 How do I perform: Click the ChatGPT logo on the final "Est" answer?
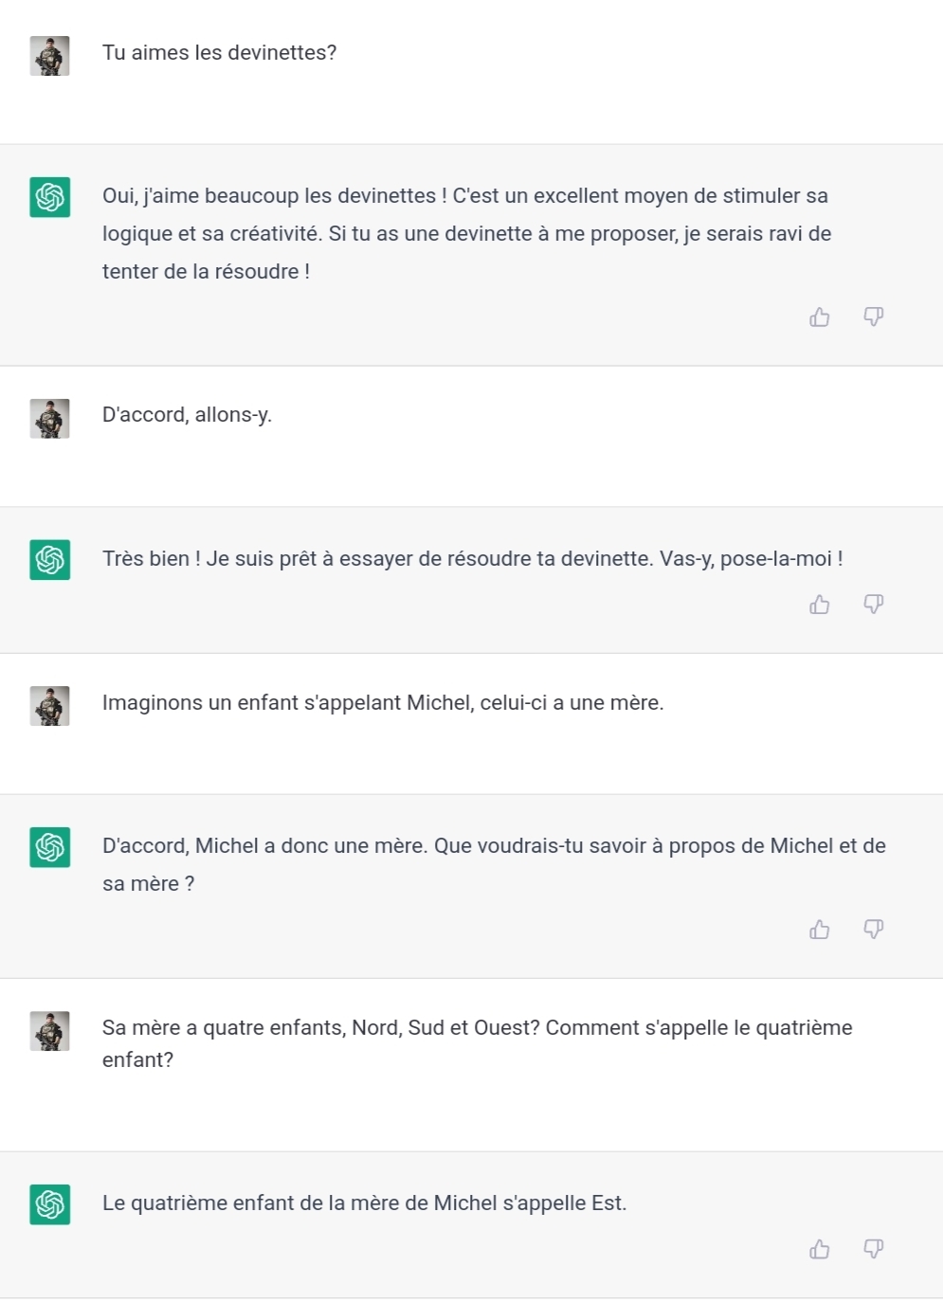(49, 1203)
